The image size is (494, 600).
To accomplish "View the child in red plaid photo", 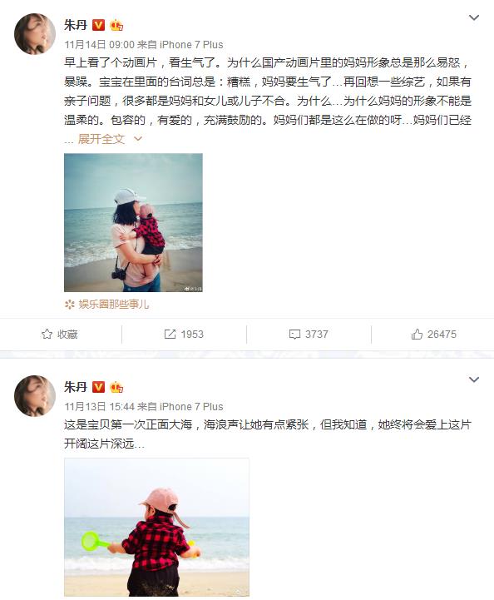I will pyautogui.click(x=156, y=527).
